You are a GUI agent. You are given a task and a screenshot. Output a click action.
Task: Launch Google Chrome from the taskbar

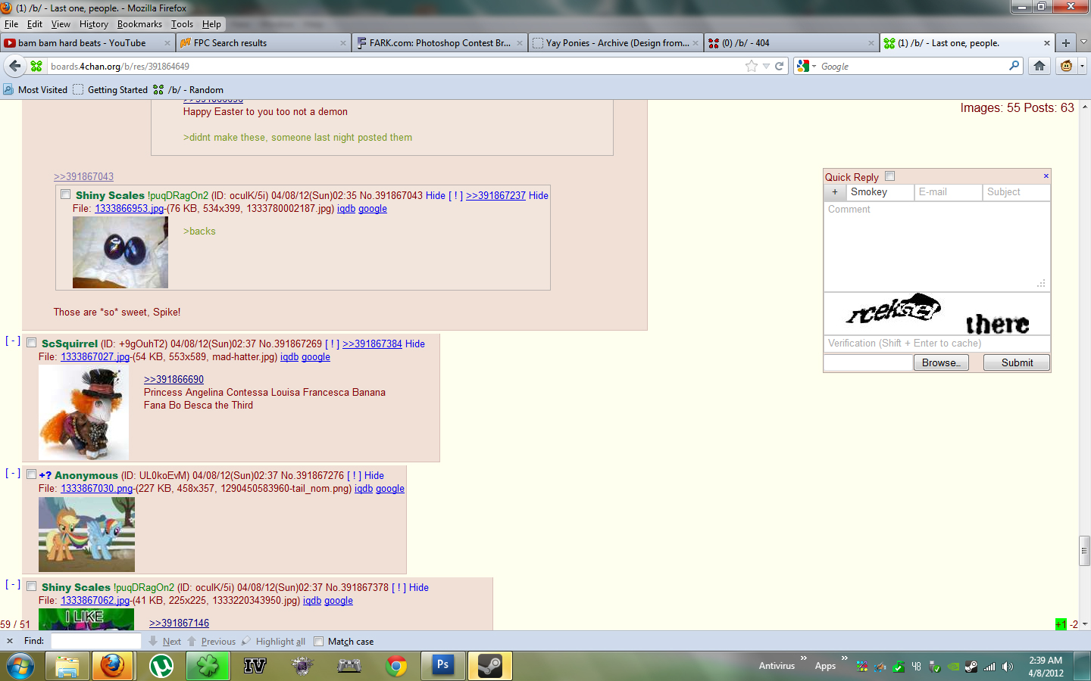tap(395, 666)
